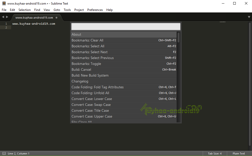The image size is (252, 156).
Task: Open the Find menu
Action: pos(37,10)
